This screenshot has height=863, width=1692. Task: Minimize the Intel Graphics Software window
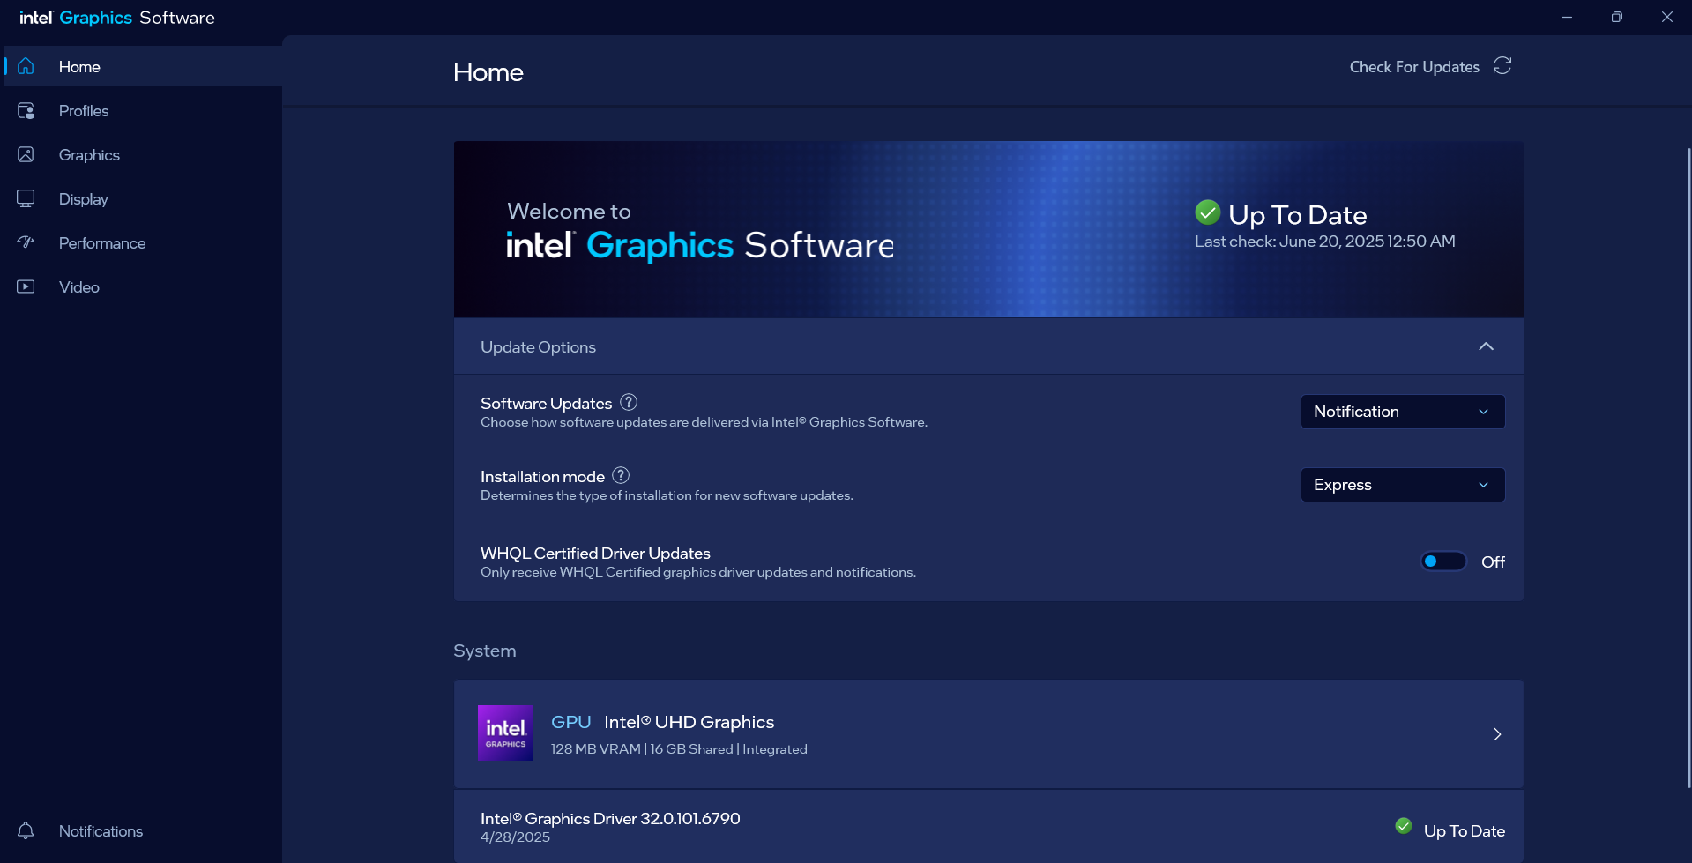tap(1567, 17)
